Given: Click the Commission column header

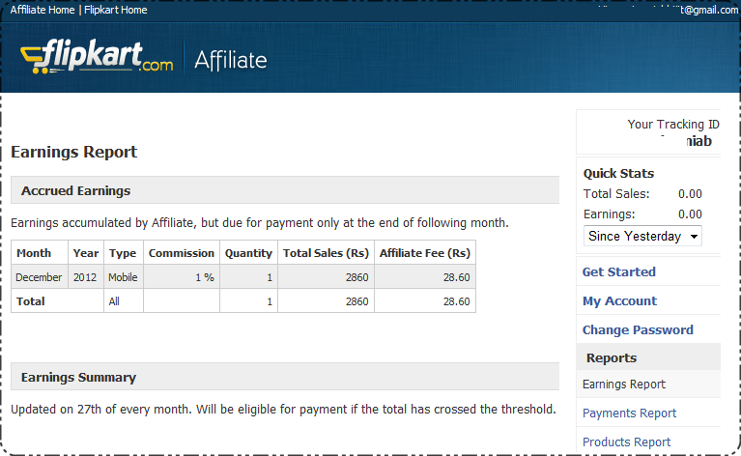Looking at the screenshot, I should pyautogui.click(x=182, y=253).
